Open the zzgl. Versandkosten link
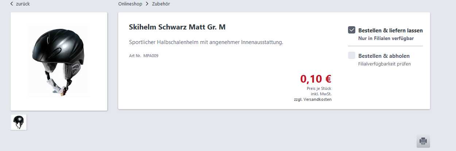Image resolution: width=456 pixels, height=151 pixels. pyautogui.click(x=313, y=99)
